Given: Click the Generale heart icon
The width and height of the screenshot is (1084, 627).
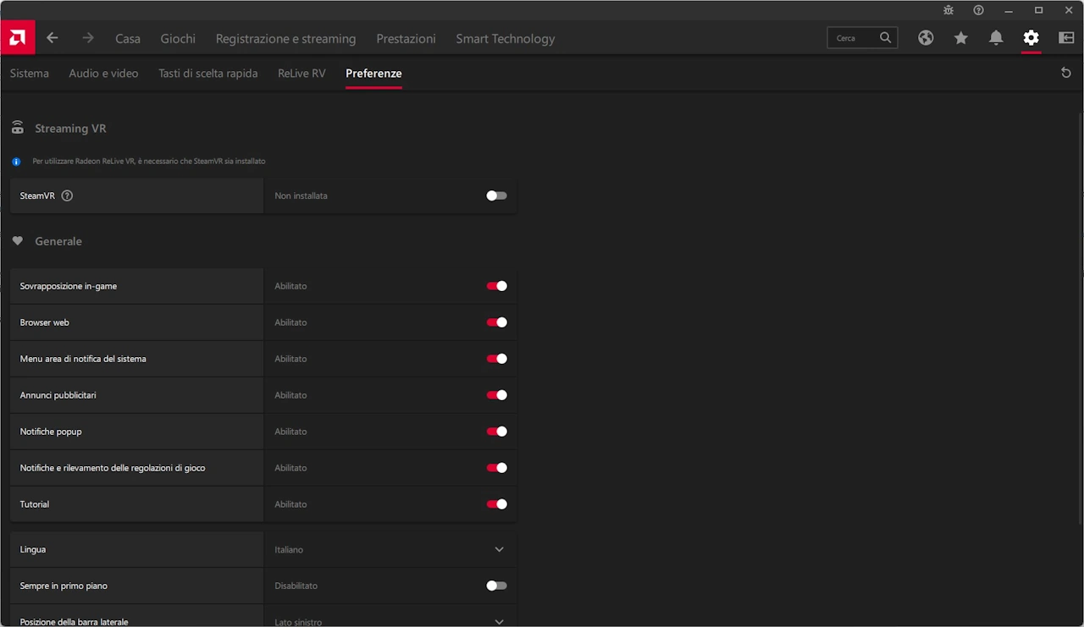Looking at the screenshot, I should pos(17,241).
